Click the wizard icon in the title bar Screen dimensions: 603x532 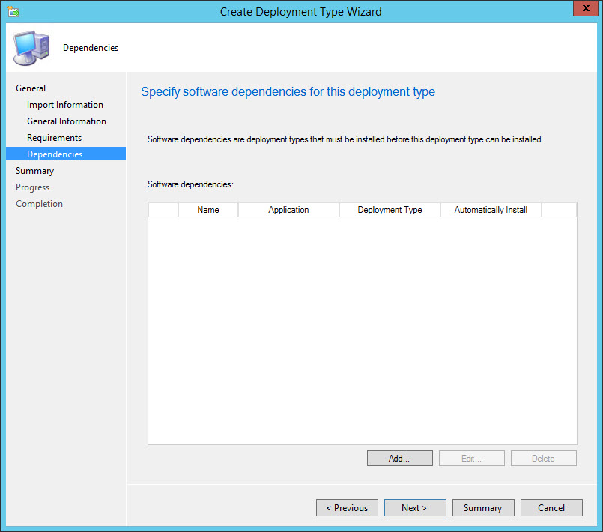[13, 11]
